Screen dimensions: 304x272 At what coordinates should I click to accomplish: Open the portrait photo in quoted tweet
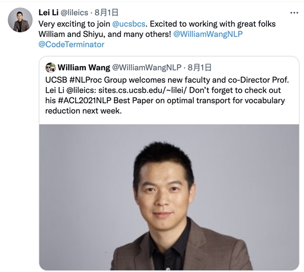(x=169, y=197)
